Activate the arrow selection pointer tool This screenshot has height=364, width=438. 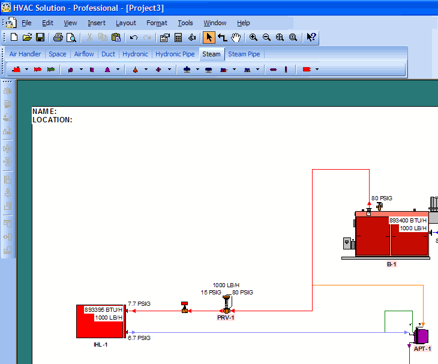[209, 37]
